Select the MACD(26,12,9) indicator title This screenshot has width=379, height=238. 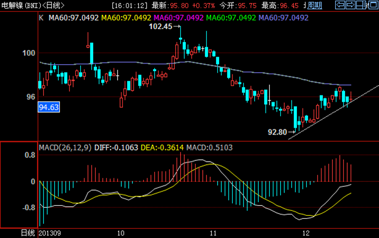pos(65,147)
